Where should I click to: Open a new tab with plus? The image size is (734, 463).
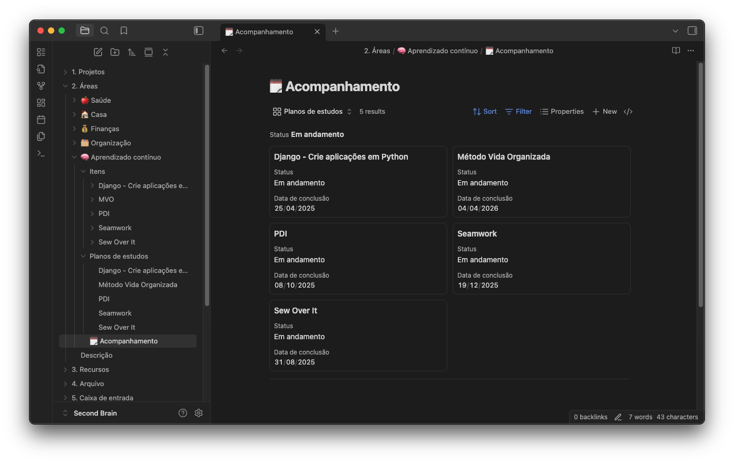336,31
